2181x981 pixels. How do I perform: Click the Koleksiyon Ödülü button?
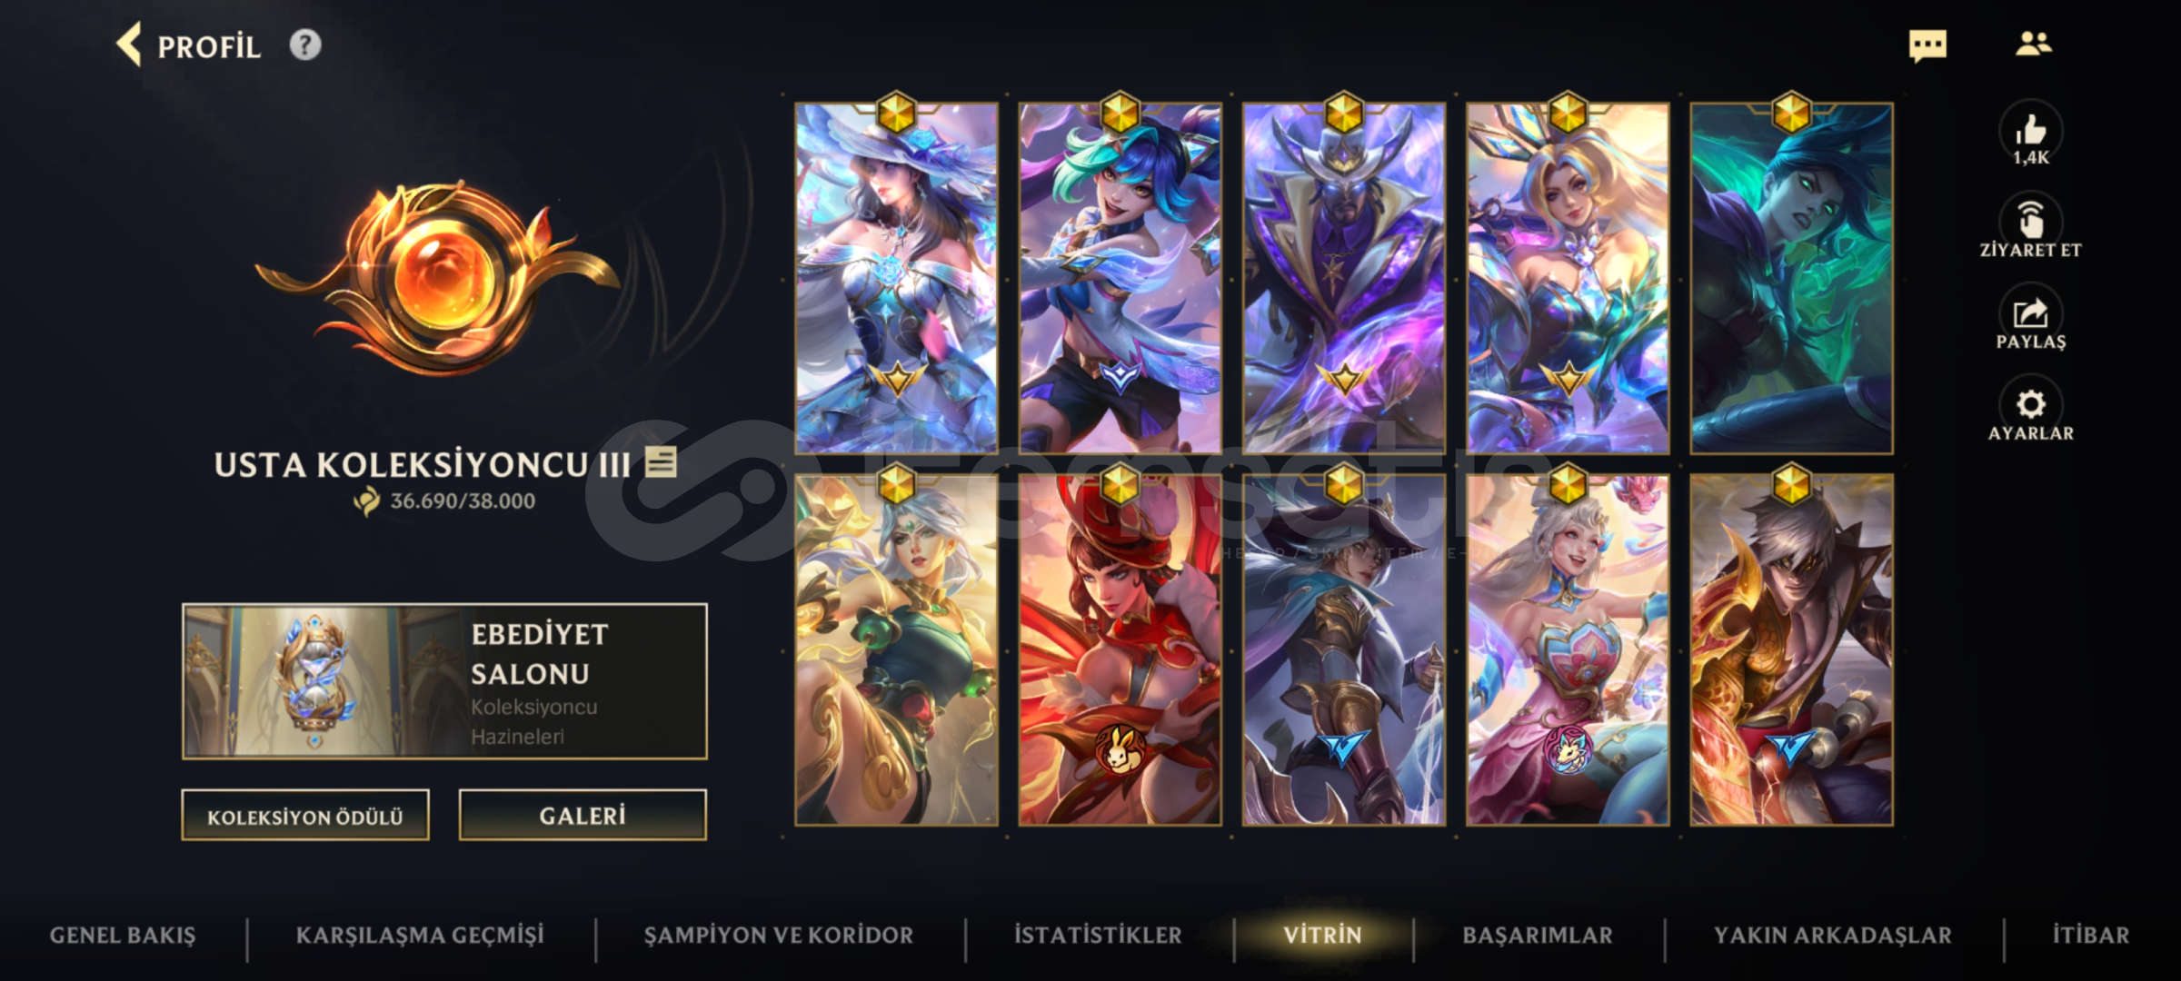305,816
